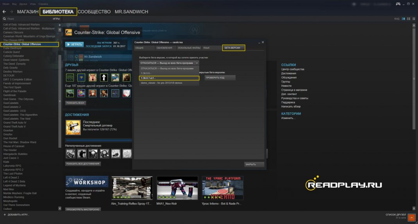Open the friends list chat icon
The image size is (418, 224).
[x=412, y=218]
